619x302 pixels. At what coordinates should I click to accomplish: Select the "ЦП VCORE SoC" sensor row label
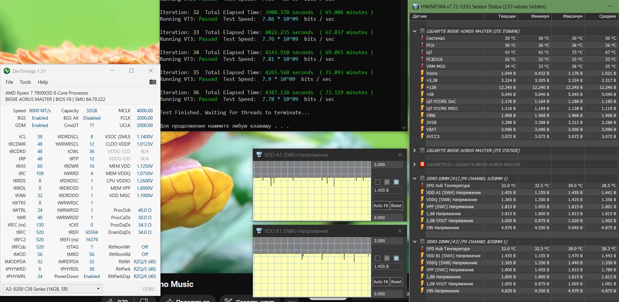click(x=441, y=101)
